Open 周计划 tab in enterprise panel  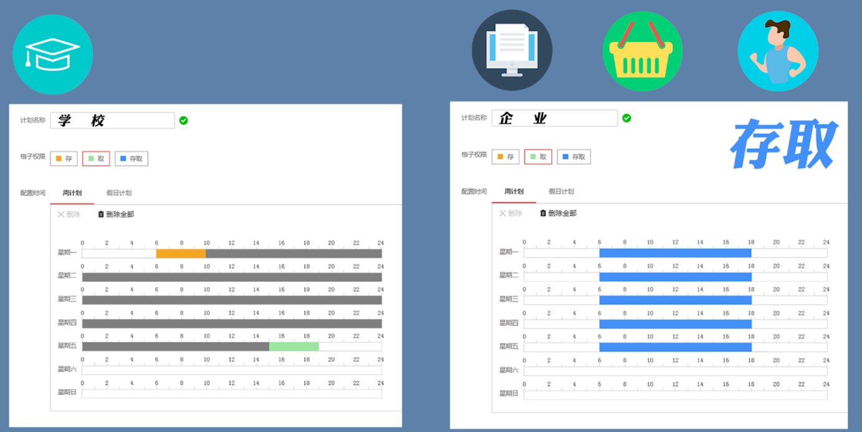coord(514,192)
